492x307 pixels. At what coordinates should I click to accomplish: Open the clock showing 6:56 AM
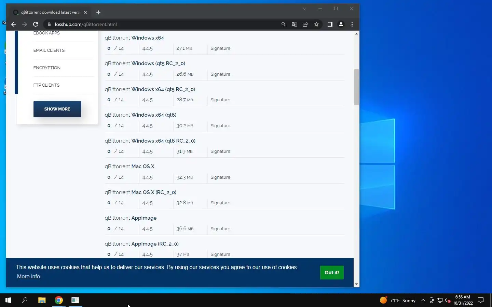(463, 300)
